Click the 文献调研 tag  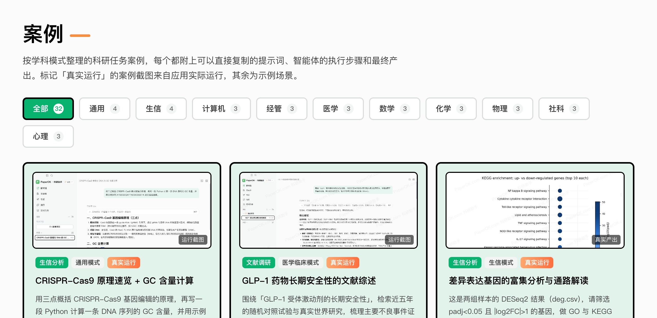tap(259, 263)
